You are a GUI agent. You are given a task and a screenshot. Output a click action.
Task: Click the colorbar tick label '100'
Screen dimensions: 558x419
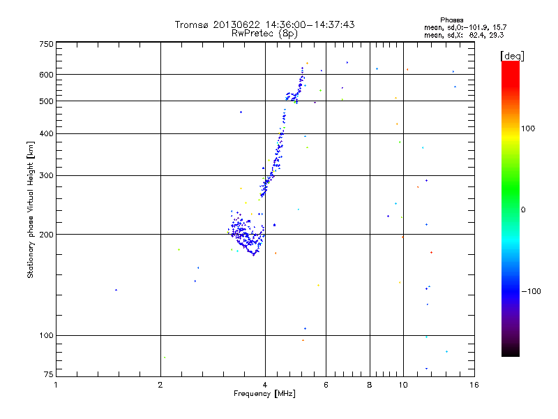(x=528, y=128)
